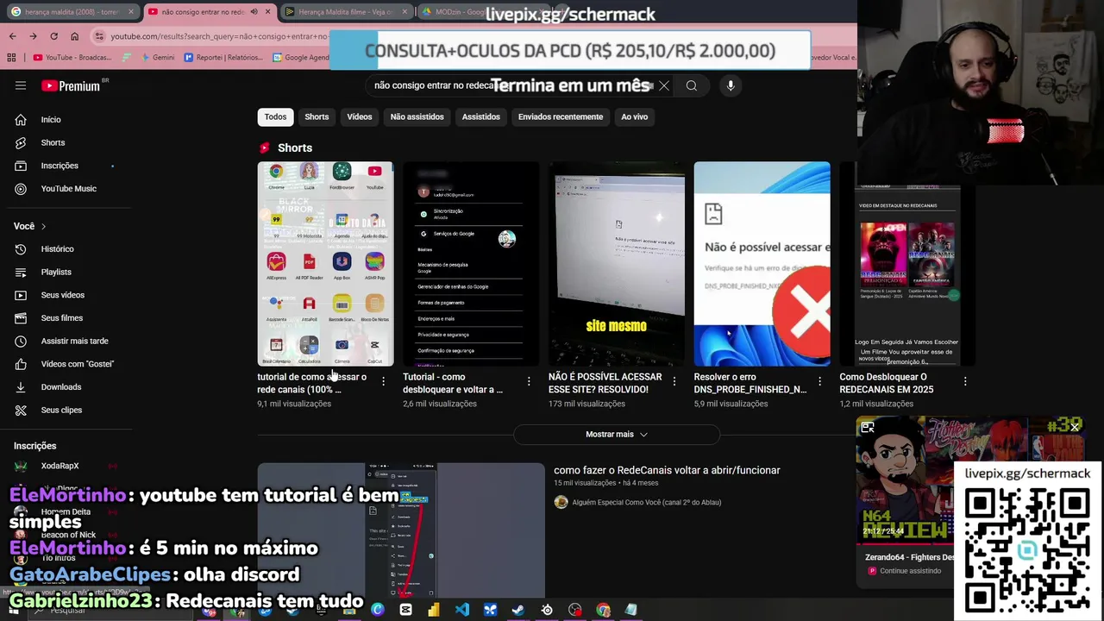This screenshot has width=1104, height=621.
Task: Open options for "tutorial de como acessar" short
Action: (x=383, y=381)
